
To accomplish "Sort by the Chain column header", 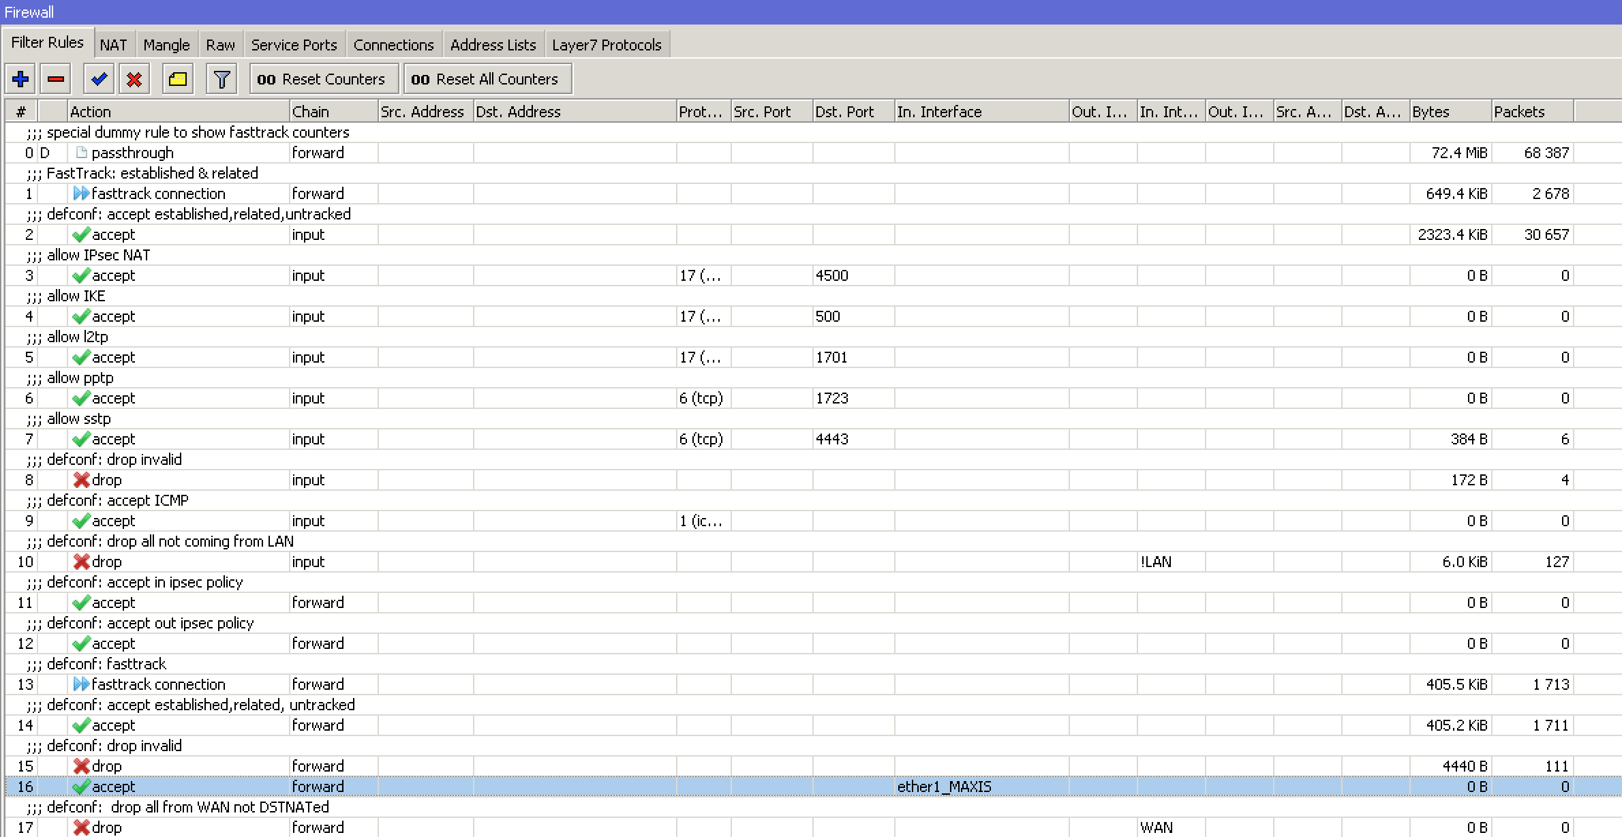I will (x=333, y=112).
